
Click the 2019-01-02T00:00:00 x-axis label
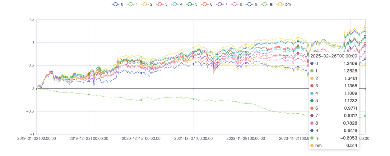(x=37, y=139)
